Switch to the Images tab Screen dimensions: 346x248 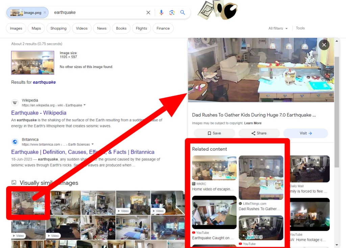[16, 28]
